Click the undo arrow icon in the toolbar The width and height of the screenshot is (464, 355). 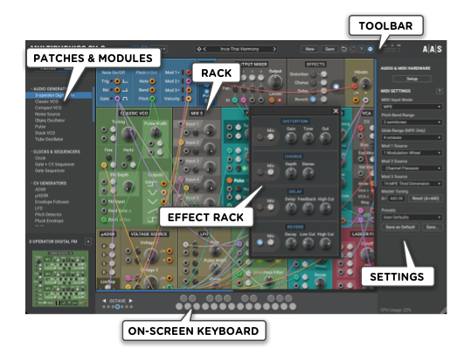point(344,49)
